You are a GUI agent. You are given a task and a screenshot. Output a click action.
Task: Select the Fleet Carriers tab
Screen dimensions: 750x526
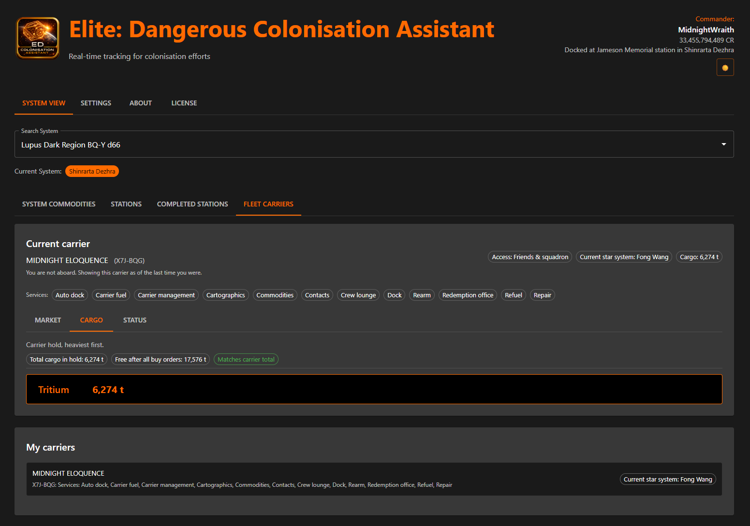(x=268, y=204)
